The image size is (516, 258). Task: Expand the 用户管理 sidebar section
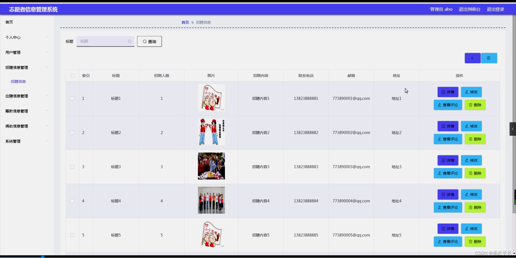coord(26,52)
